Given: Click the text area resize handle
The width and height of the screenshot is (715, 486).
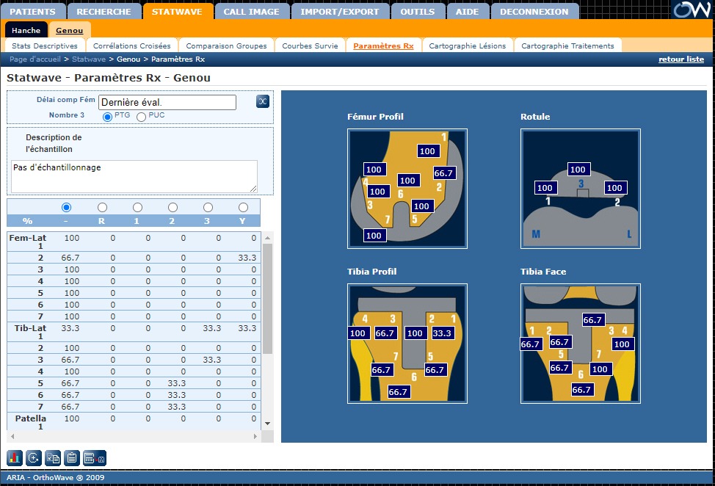Looking at the screenshot, I should [253, 189].
